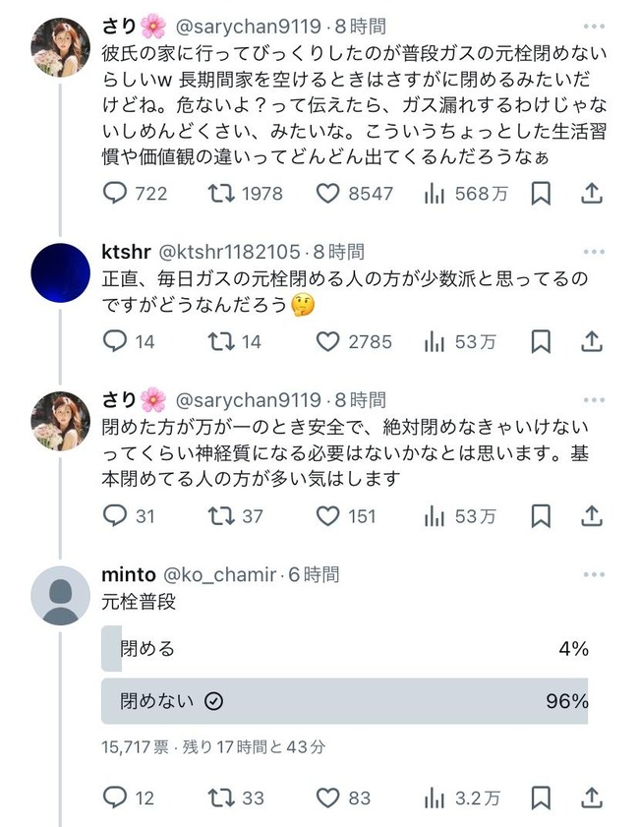Viewport: 639px width, 827px height.
Task: View analytics of tweet with 568万 views
Action: point(435,195)
